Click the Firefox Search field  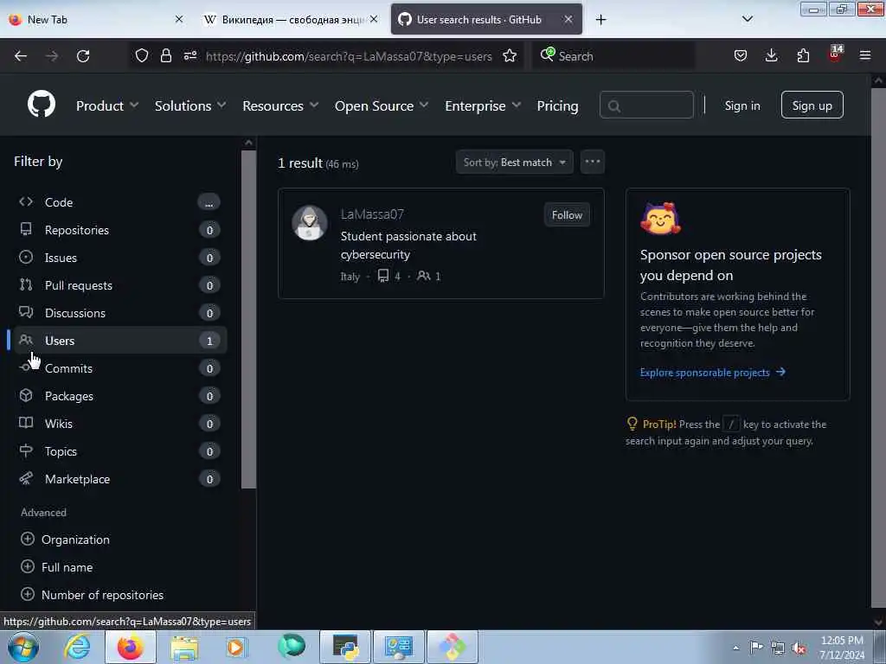(x=613, y=56)
